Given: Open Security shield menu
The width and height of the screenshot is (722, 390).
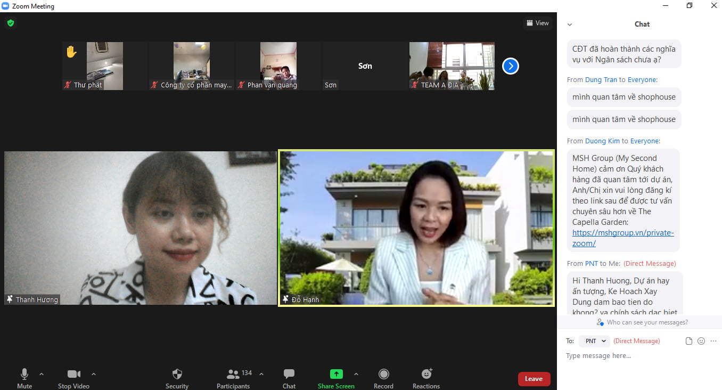Looking at the screenshot, I should [x=177, y=378].
